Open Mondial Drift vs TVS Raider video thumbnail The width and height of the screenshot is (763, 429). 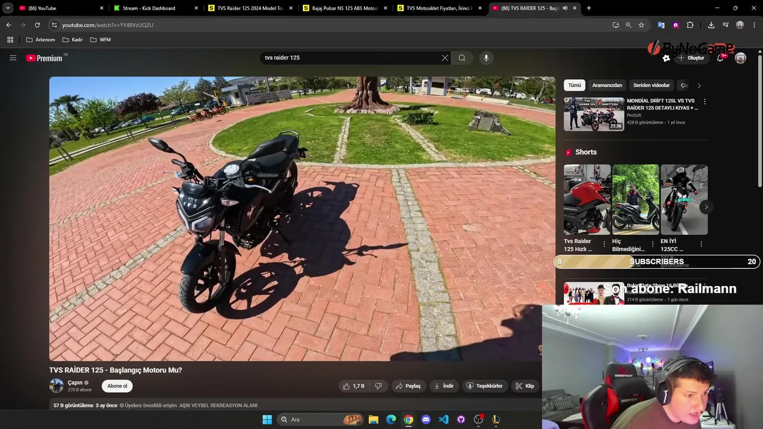[594, 114]
